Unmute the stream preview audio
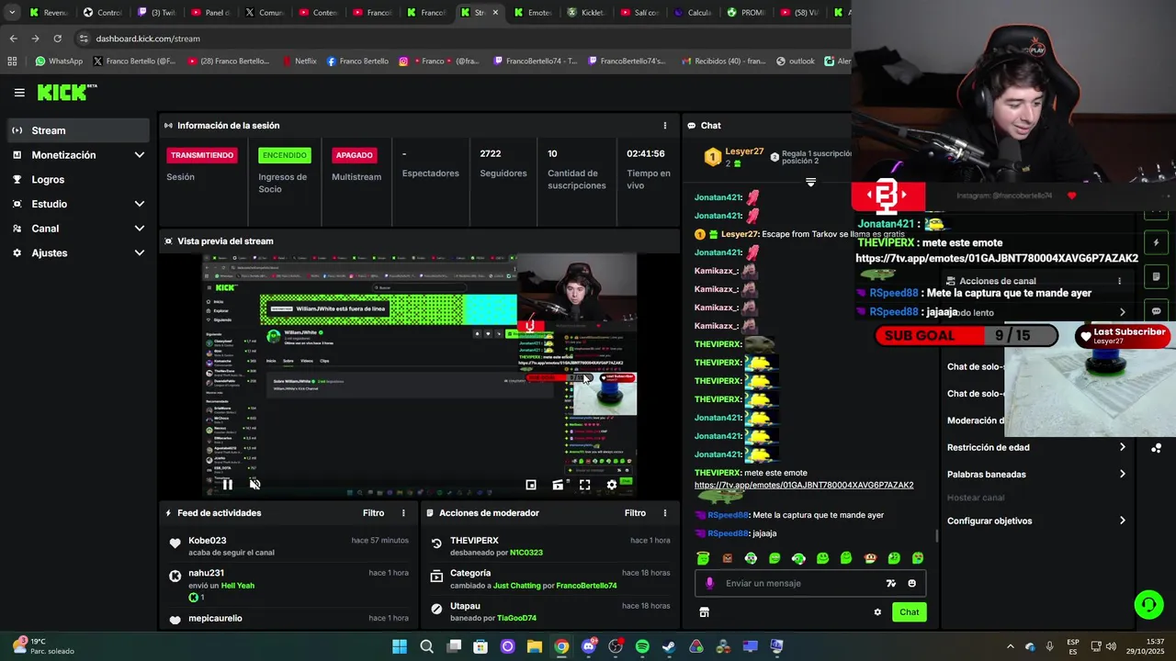 pyautogui.click(x=254, y=485)
